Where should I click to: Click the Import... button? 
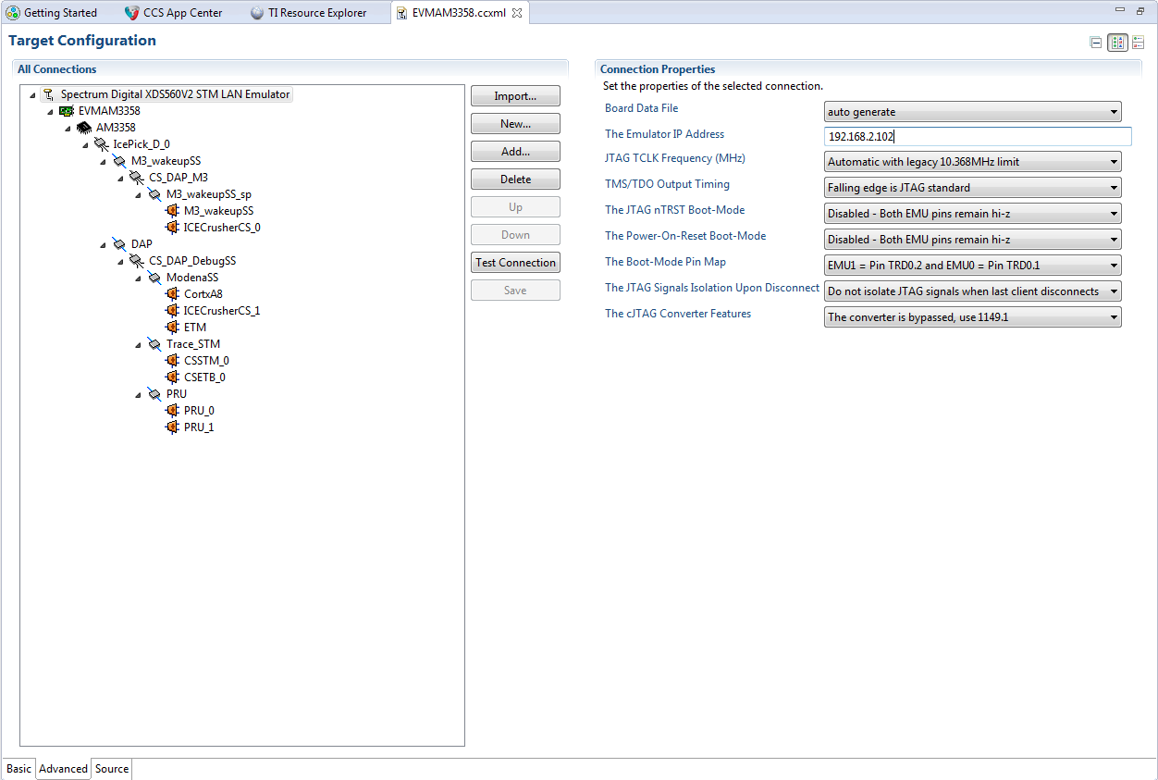[x=515, y=96]
